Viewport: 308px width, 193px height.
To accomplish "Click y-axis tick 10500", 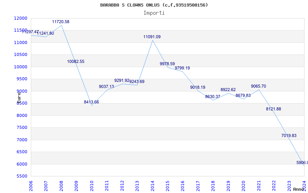I will [21, 54].
